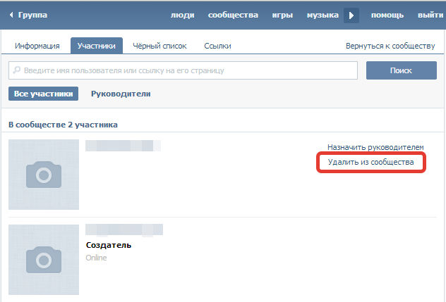Screen dimensions: 446x302
Task: Open the игры section in the header
Action: (282, 15)
